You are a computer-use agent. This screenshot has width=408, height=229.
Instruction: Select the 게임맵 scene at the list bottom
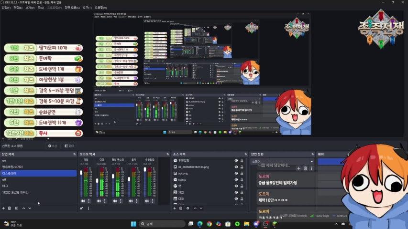(x=39, y=192)
